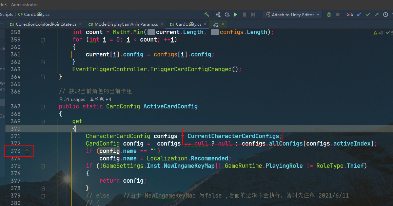Viewport: 393px width, 206px height.
Task: Click the EventTriggerController class name
Action: point(110,70)
